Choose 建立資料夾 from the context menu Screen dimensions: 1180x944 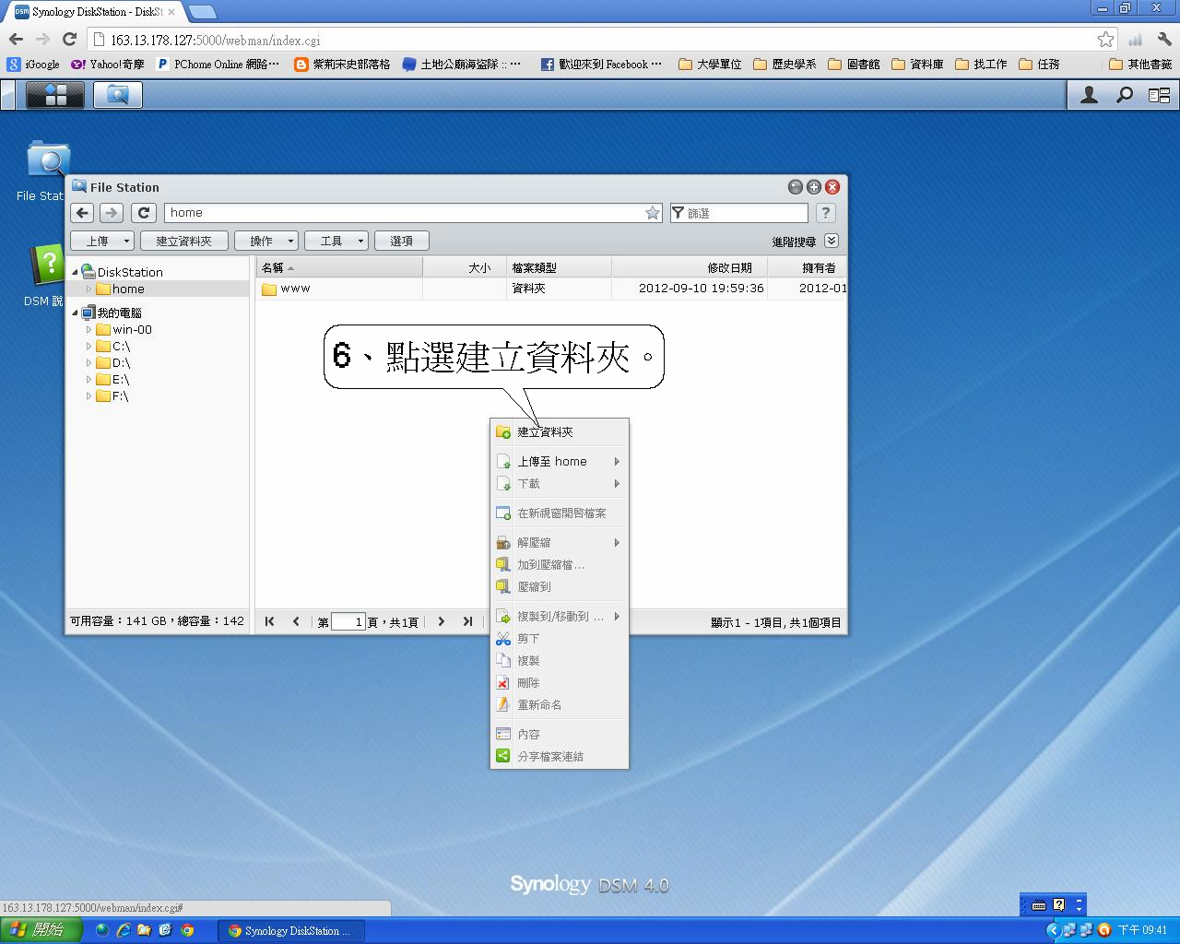coord(560,431)
